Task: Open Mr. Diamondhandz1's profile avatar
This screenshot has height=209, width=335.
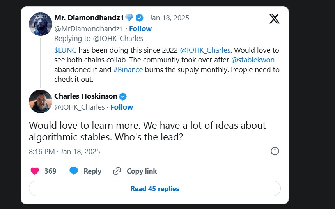Action: (x=41, y=23)
